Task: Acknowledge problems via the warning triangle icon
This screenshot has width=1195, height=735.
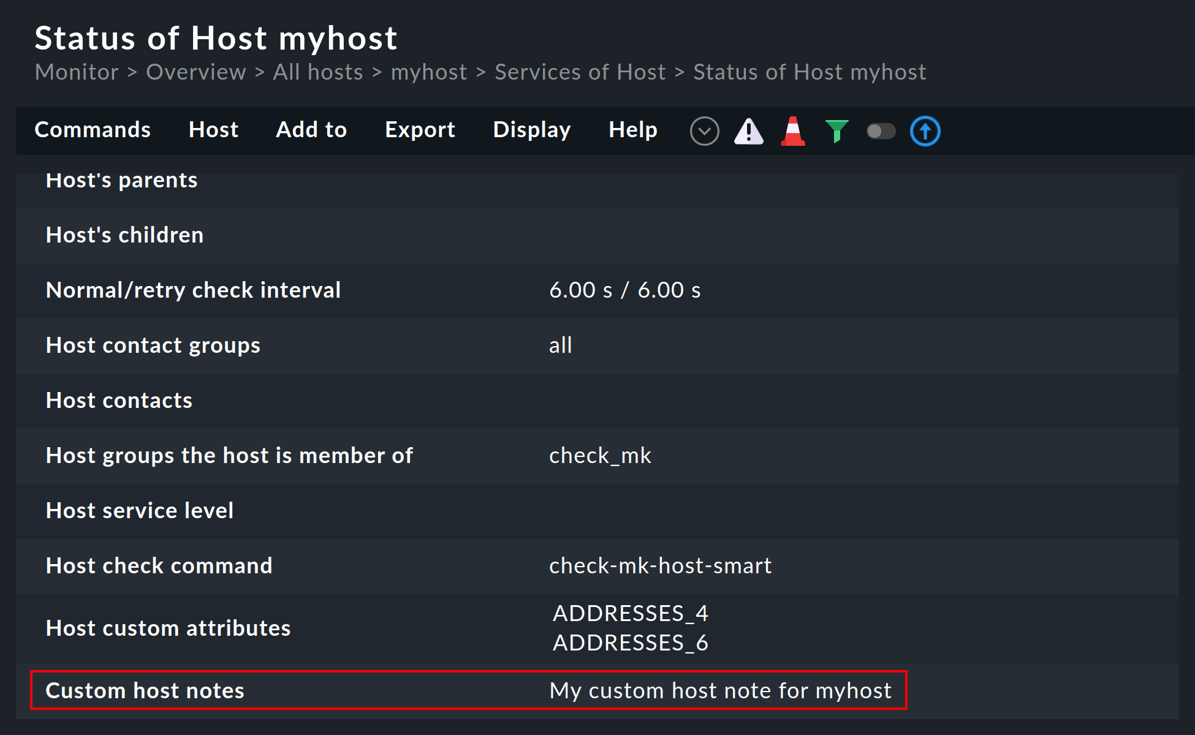Action: [749, 130]
